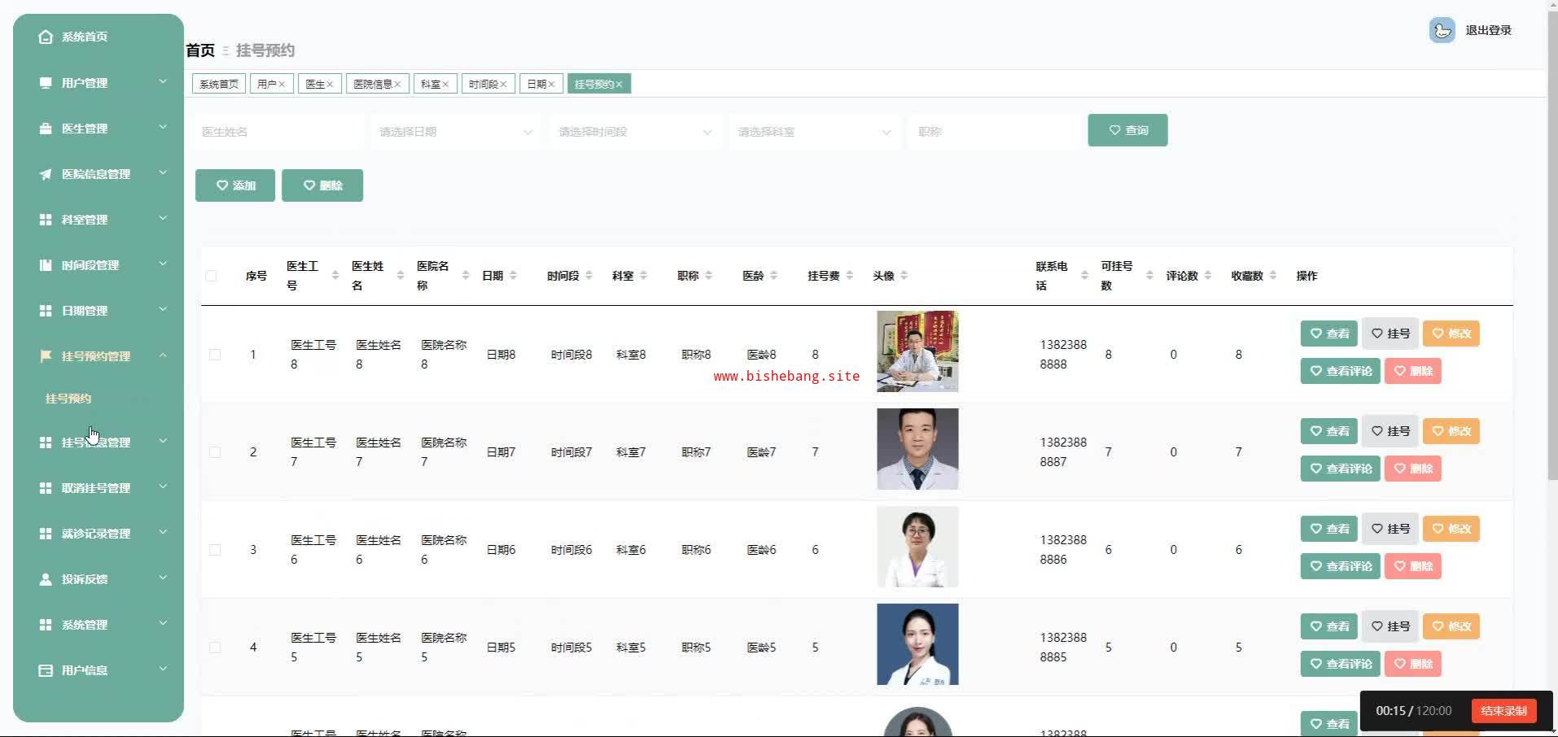Open the 系统首页 sidebar menu item

pos(98,37)
